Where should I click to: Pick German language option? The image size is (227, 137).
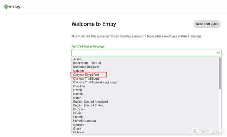click(79, 125)
